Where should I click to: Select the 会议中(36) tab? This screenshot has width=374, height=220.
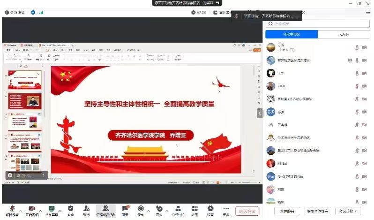point(292,34)
